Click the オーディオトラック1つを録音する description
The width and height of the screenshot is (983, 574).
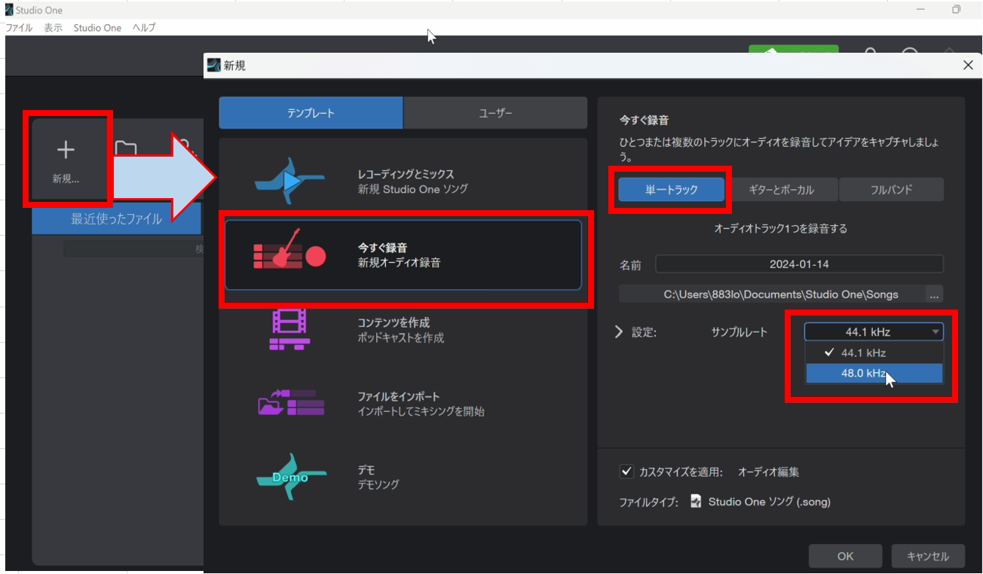780,228
